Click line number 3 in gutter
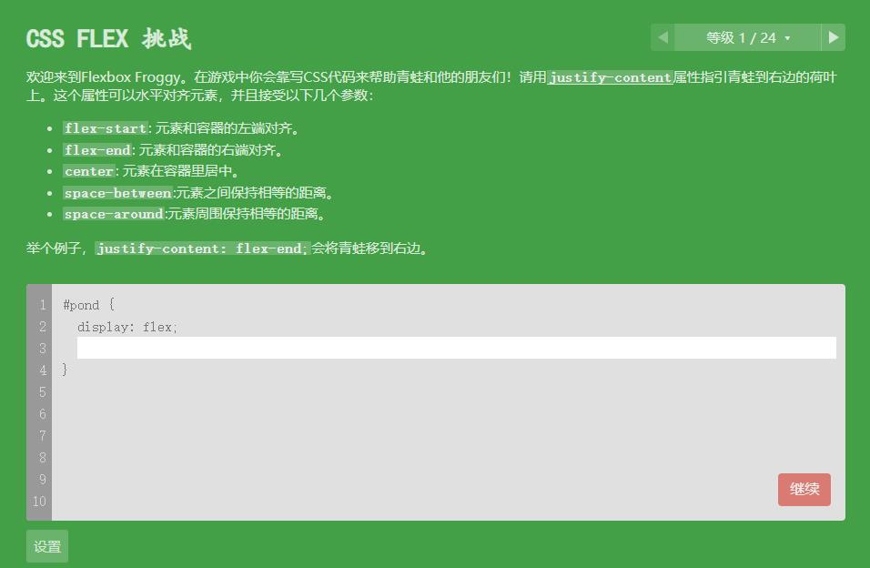Screen dimensions: 870x568 (x=42, y=348)
